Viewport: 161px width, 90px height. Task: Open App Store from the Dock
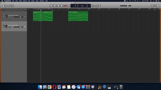click(83, 87)
